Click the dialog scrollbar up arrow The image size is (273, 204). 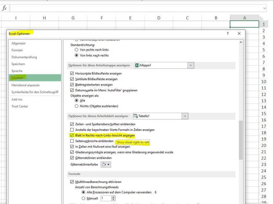[x=241, y=42]
